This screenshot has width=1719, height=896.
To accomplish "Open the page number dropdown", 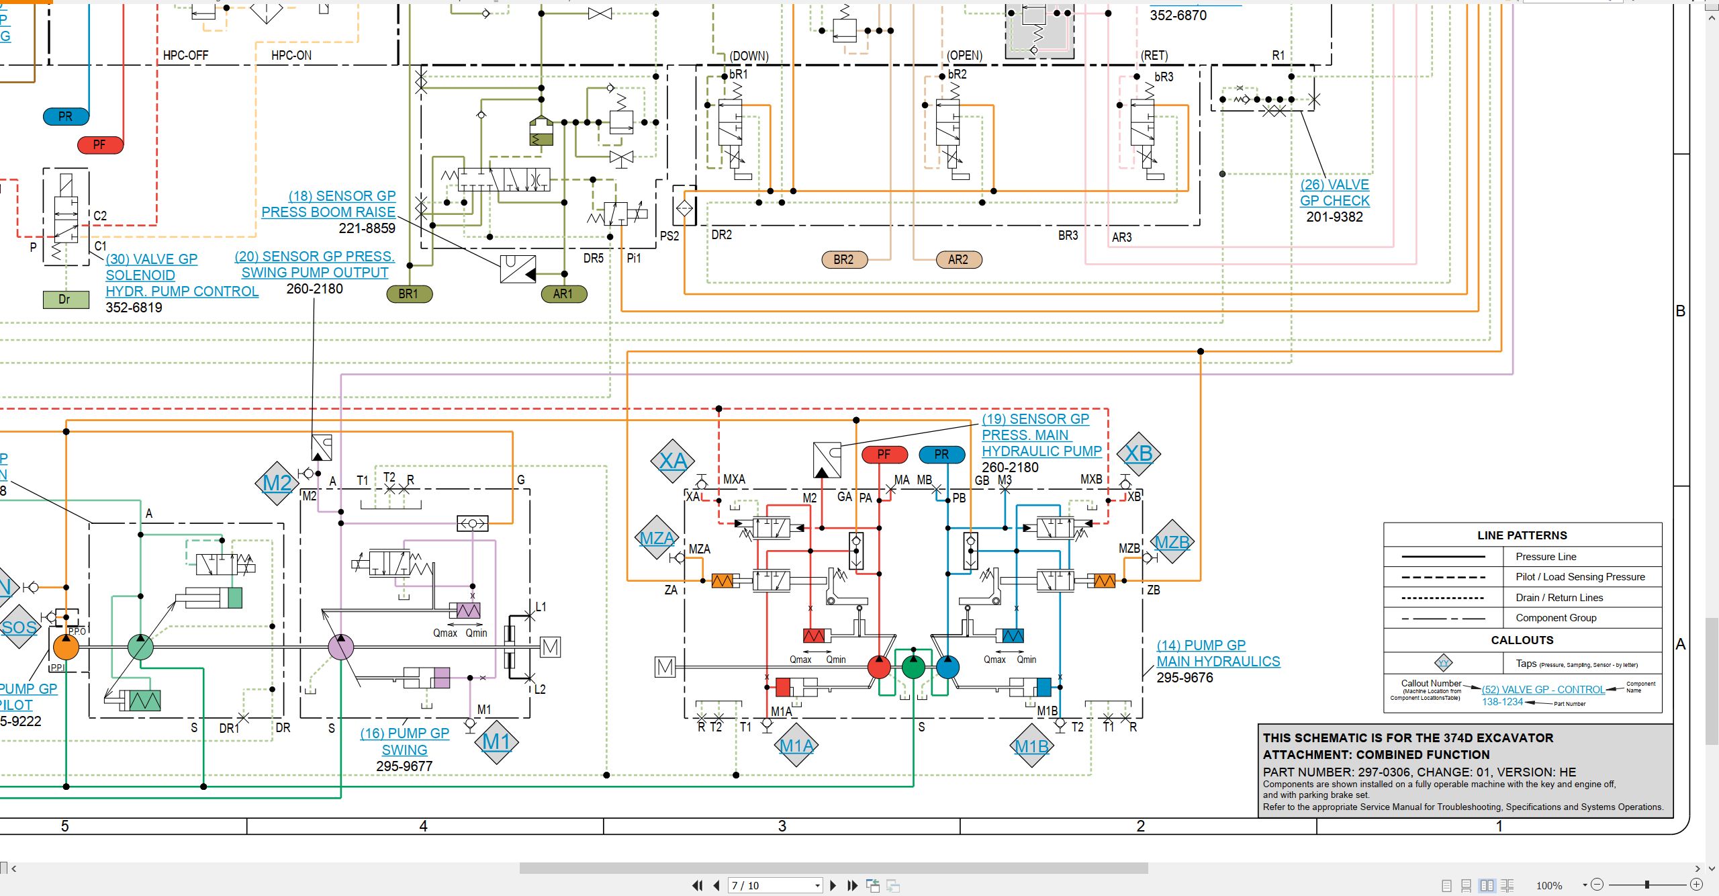I will tap(817, 885).
